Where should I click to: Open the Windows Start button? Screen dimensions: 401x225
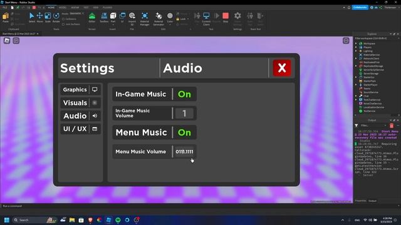click(x=7, y=220)
